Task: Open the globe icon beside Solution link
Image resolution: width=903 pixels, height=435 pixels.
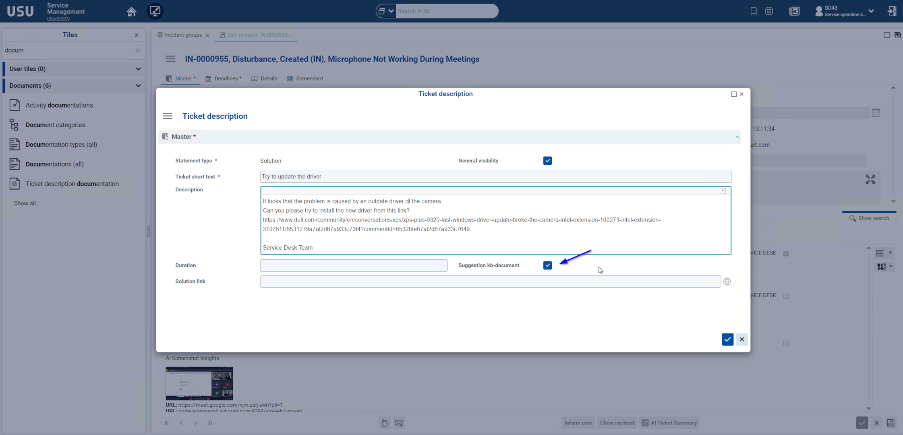Action: point(727,282)
